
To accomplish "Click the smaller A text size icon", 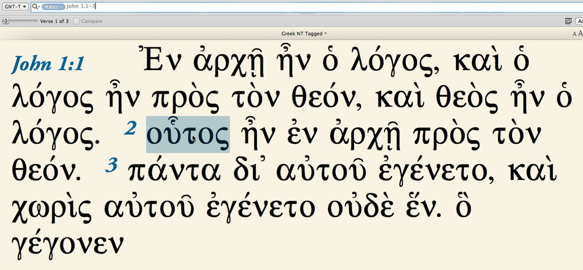I will pyautogui.click(x=574, y=34).
